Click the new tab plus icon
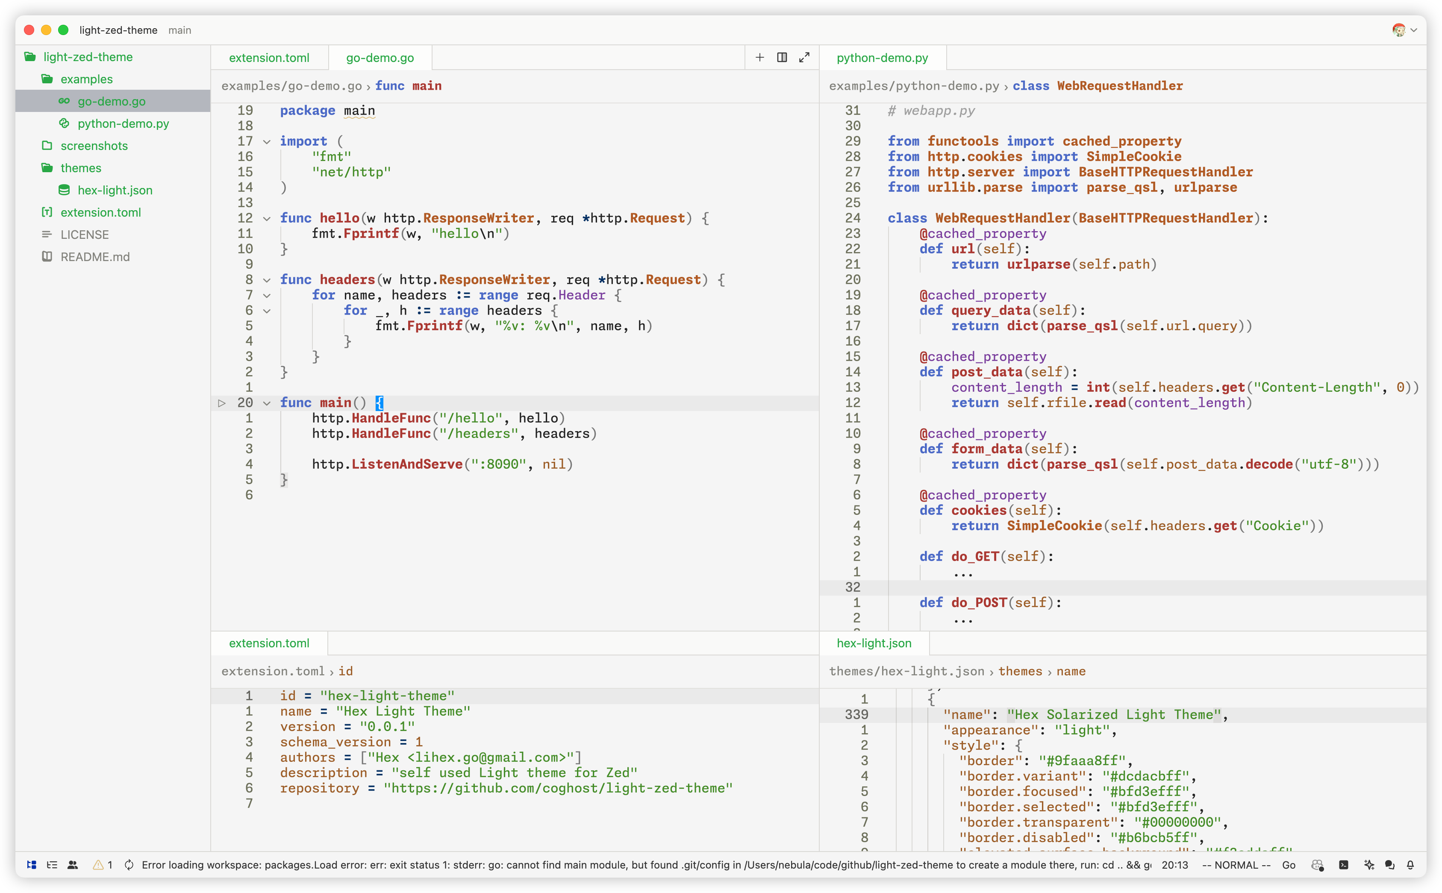 (x=760, y=57)
